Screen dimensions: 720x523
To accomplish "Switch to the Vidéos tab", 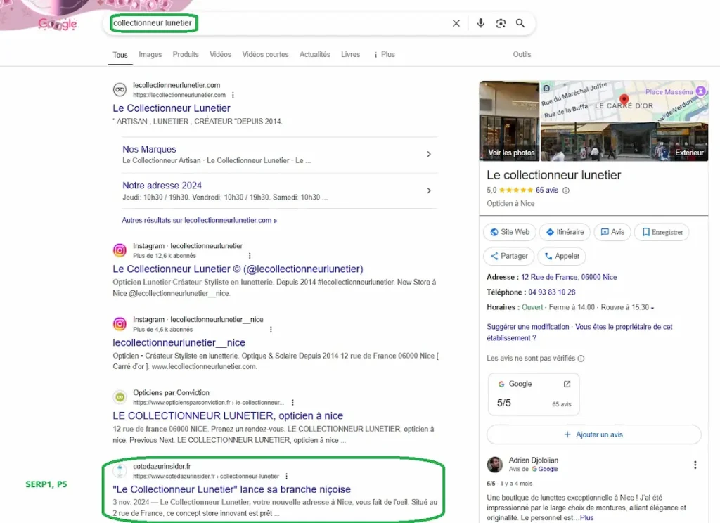I will point(220,54).
